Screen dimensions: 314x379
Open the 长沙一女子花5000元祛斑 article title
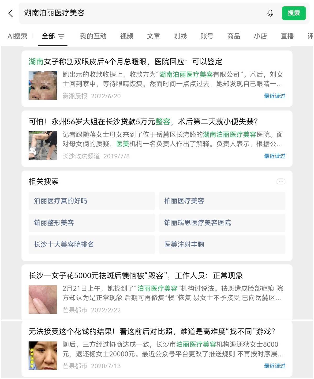click(x=136, y=275)
